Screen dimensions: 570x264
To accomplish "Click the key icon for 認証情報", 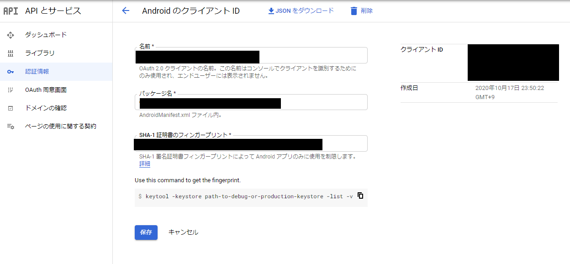I will [x=11, y=72].
